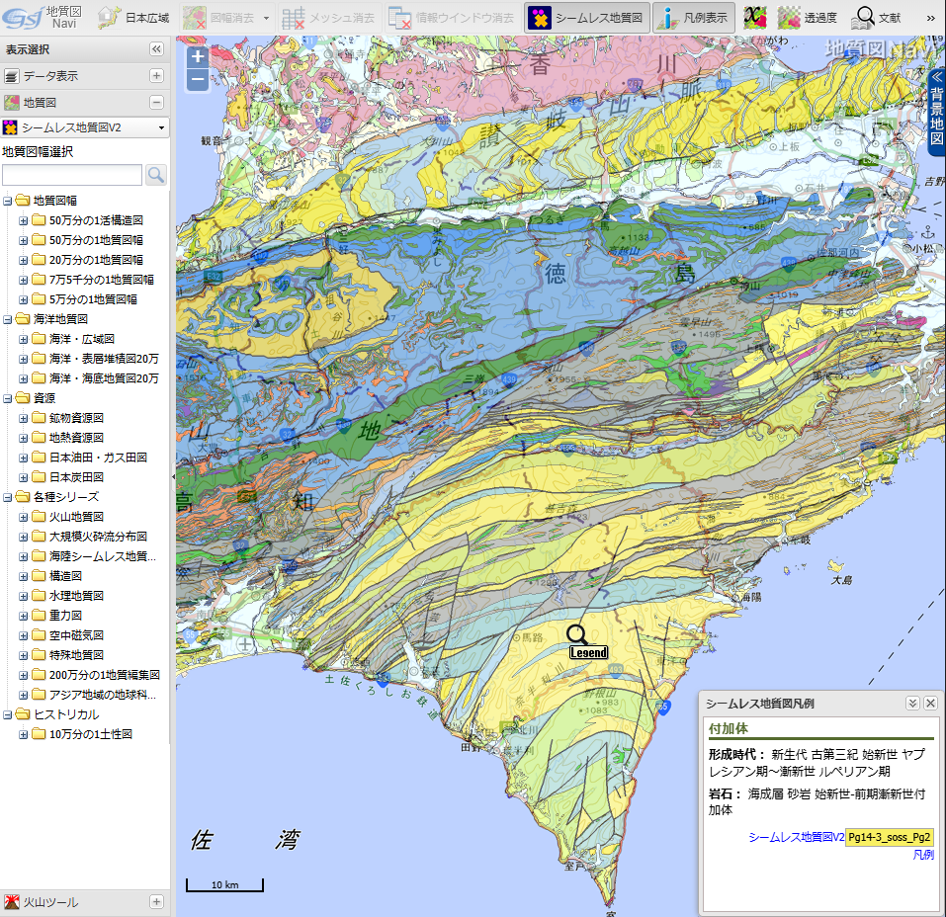Expand the データ表示 section
Viewport: 946px width, 917px height.
coord(156,75)
